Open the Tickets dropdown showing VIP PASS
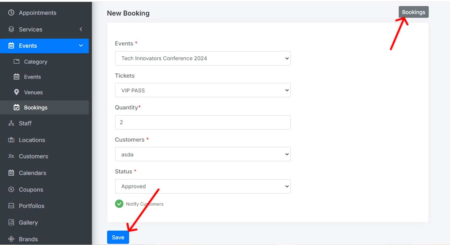This screenshot has height=245, width=450. click(202, 91)
